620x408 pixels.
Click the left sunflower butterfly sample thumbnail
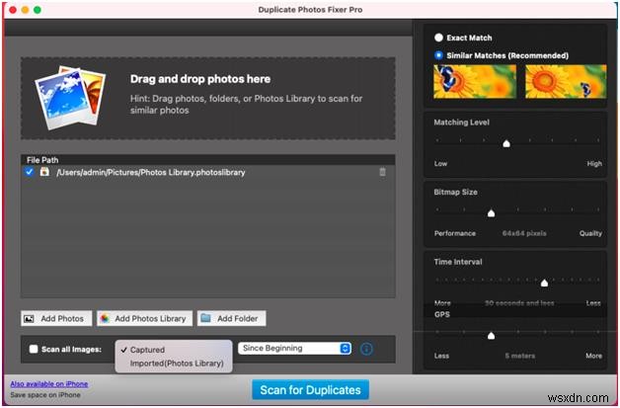[x=475, y=82]
